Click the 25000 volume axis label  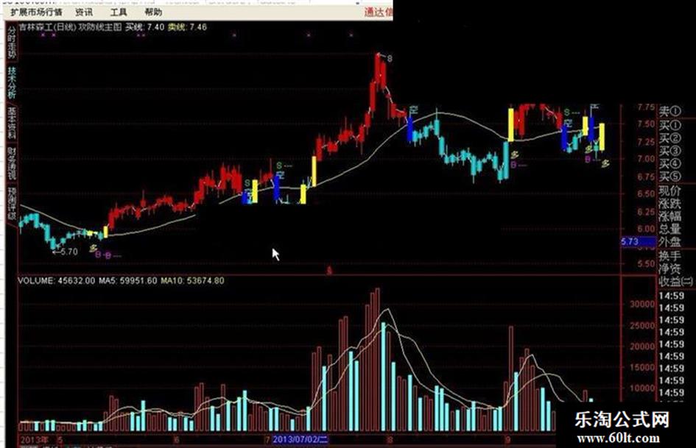(643, 326)
